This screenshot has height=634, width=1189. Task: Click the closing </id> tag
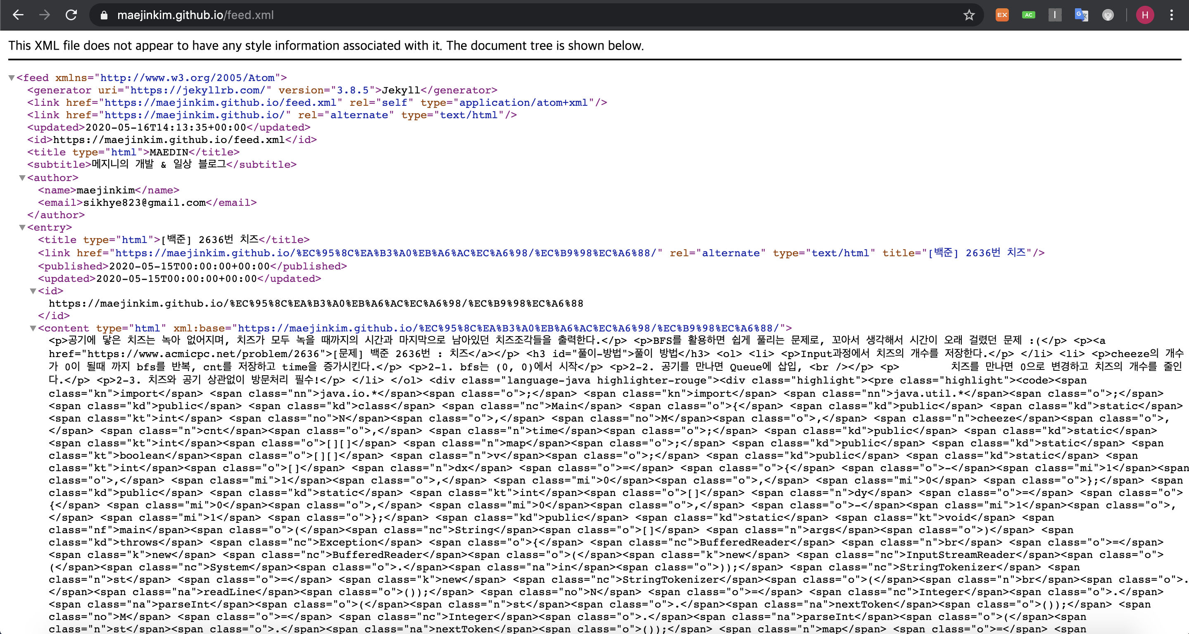click(54, 316)
